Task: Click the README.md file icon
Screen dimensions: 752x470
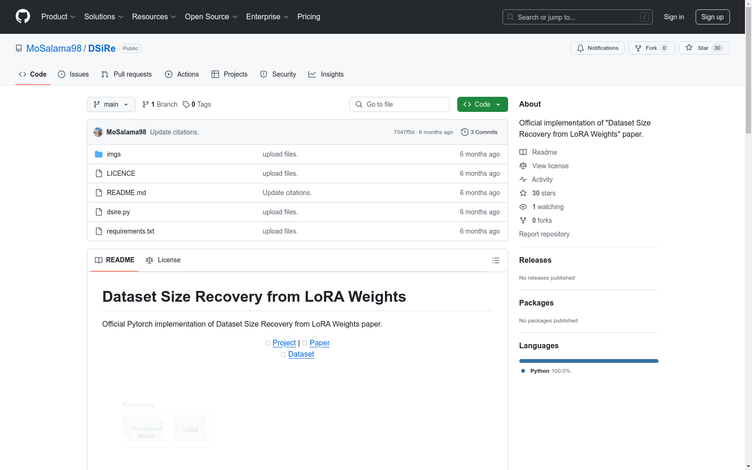Action: click(99, 193)
